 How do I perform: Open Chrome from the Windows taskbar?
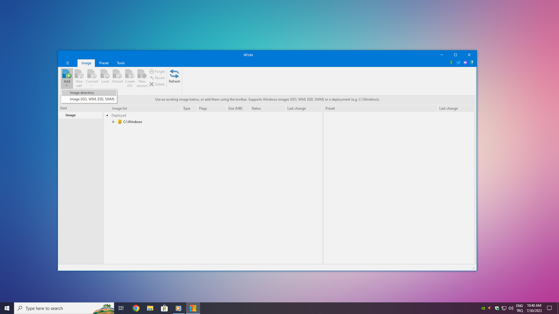[x=136, y=308]
